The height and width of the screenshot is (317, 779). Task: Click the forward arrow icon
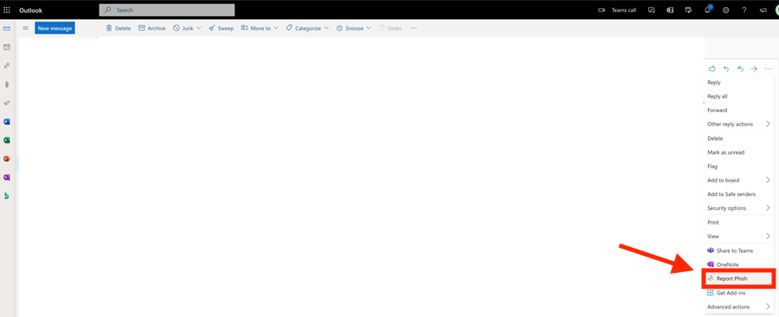click(754, 68)
